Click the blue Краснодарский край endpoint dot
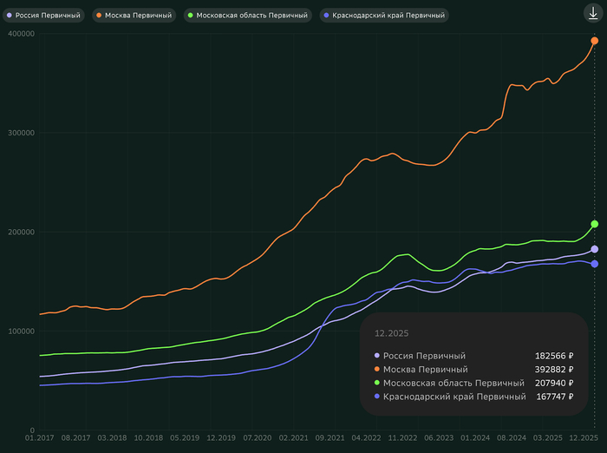Image resolution: width=607 pixels, height=453 pixels. click(595, 264)
